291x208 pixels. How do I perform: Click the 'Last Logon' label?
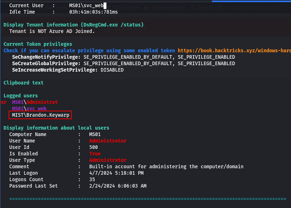pos(24,173)
